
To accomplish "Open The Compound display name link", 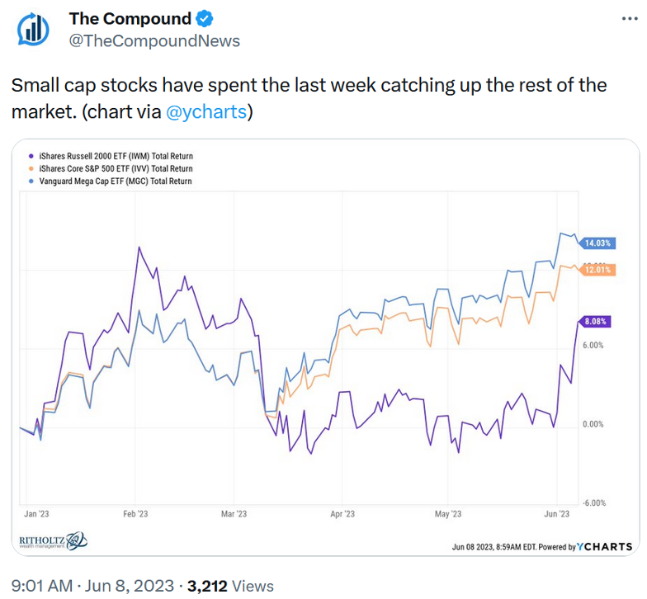I will click(130, 18).
